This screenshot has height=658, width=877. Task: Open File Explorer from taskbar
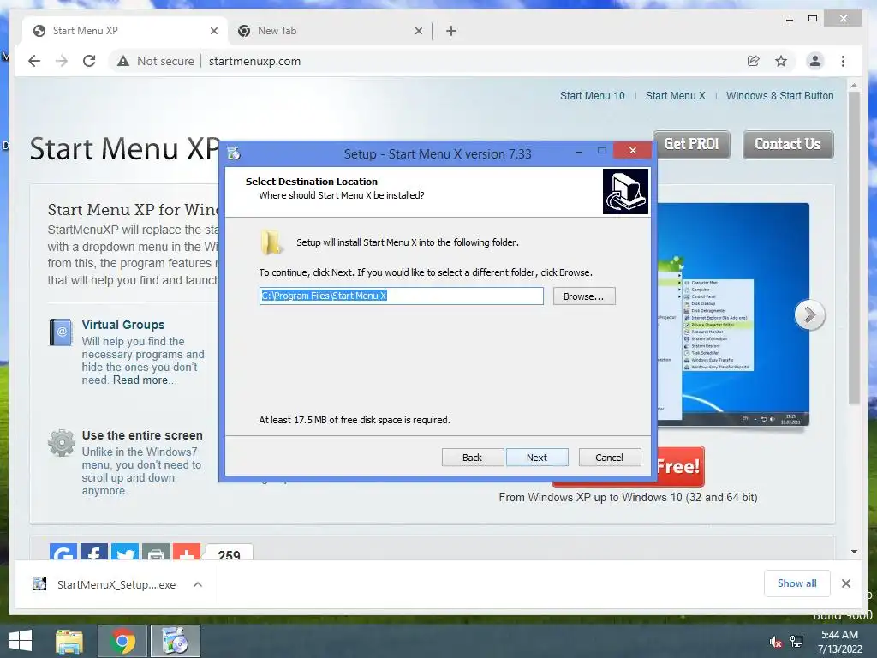69,641
